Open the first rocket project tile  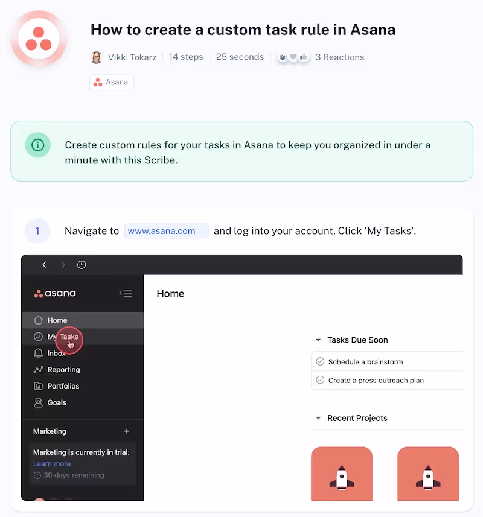click(342, 474)
